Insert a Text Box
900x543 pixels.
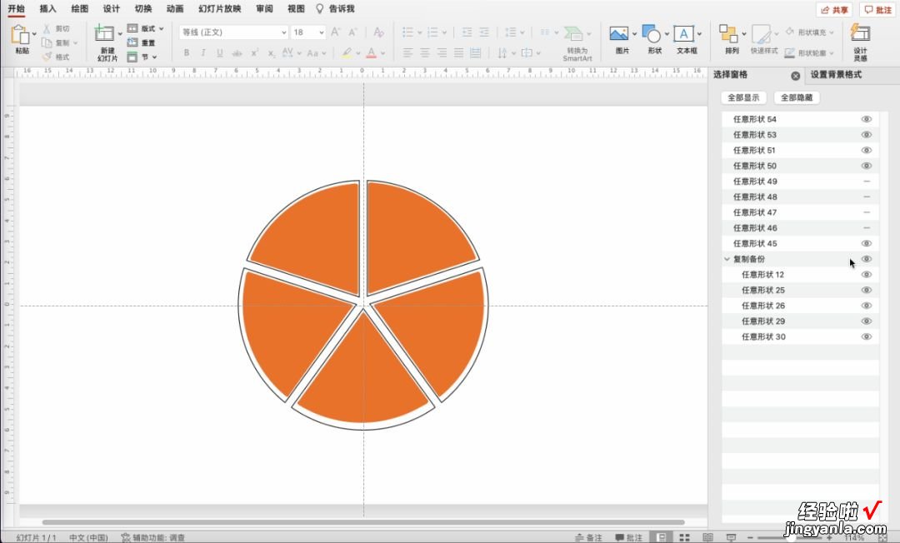click(x=683, y=34)
